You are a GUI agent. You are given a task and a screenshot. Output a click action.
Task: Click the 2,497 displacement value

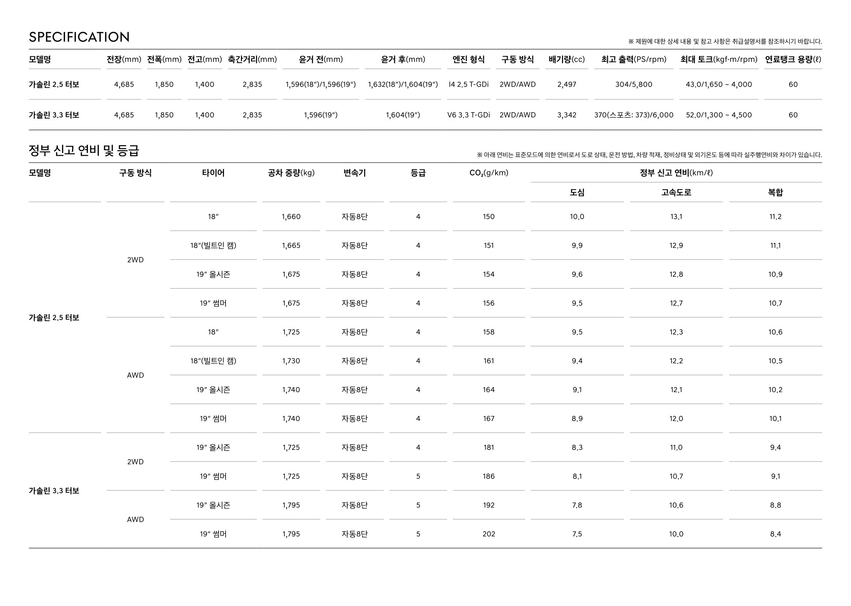(567, 84)
